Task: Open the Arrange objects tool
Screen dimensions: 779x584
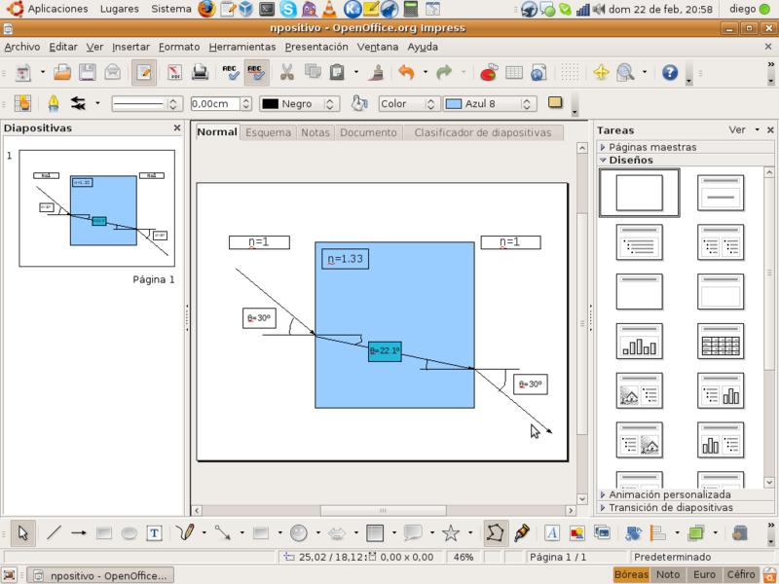Action: coord(696,533)
